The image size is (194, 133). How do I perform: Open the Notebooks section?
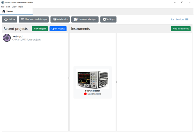(60, 19)
